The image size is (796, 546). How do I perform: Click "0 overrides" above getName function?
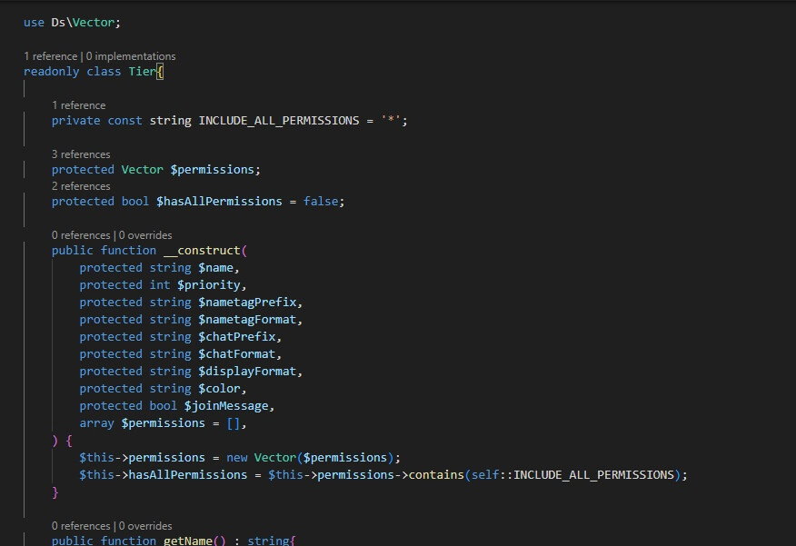coord(145,526)
